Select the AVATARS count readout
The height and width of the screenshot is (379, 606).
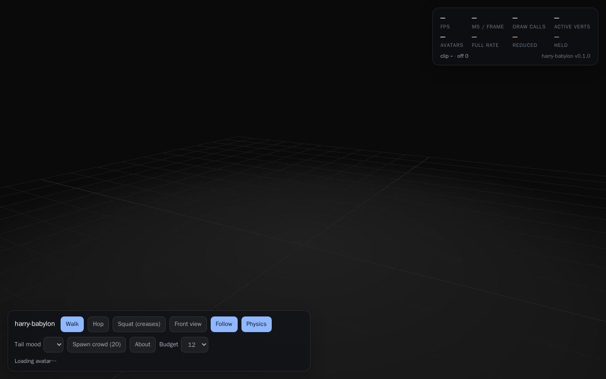(x=452, y=41)
